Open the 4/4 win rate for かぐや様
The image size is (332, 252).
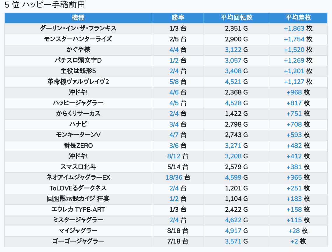point(174,50)
